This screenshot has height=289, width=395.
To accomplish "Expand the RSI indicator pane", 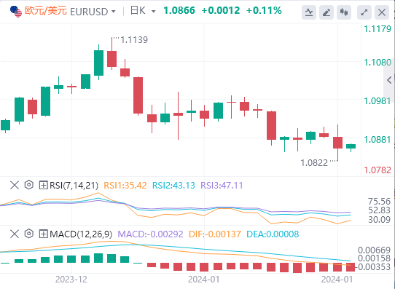I will pos(43,186).
